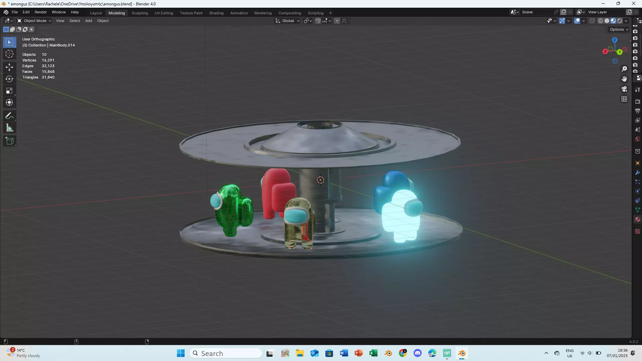Add a new workspace with plus
The image size is (642, 361).
[x=330, y=13]
